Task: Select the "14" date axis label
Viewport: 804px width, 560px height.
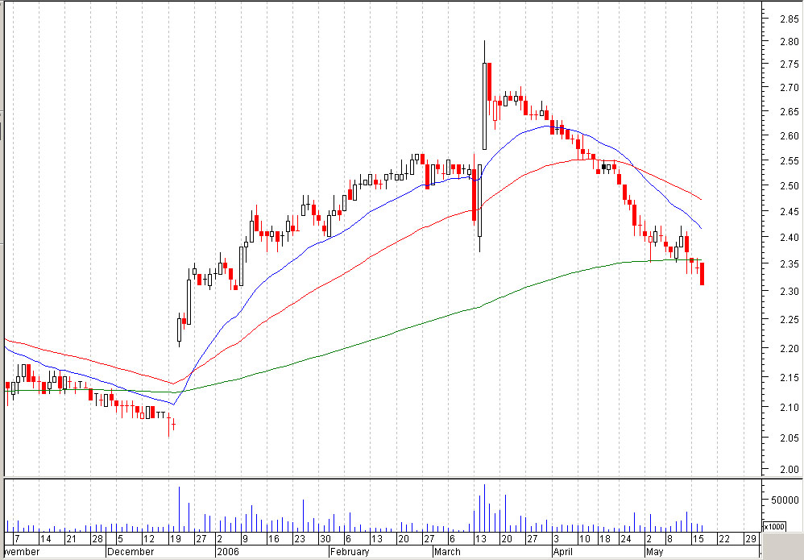Action: pyautogui.click(x=46, y=539)
